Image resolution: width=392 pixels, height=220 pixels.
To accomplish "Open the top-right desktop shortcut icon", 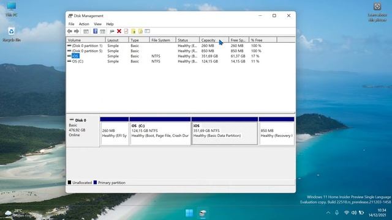I will click(377, 12).
